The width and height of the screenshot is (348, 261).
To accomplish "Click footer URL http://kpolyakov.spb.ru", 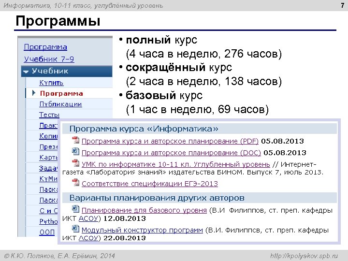I will [x=304, y=256].
